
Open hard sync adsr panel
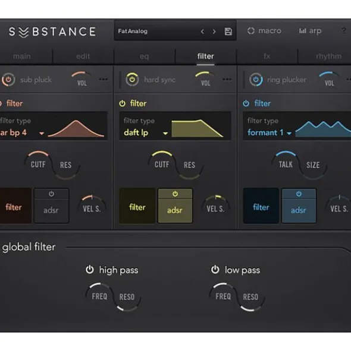coord(175,210)
